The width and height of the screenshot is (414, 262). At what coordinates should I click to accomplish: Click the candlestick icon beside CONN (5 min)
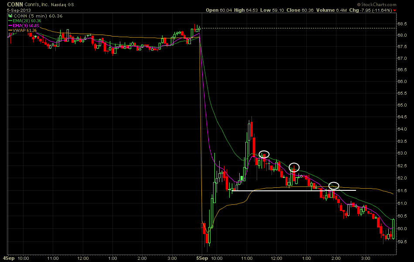11,16
